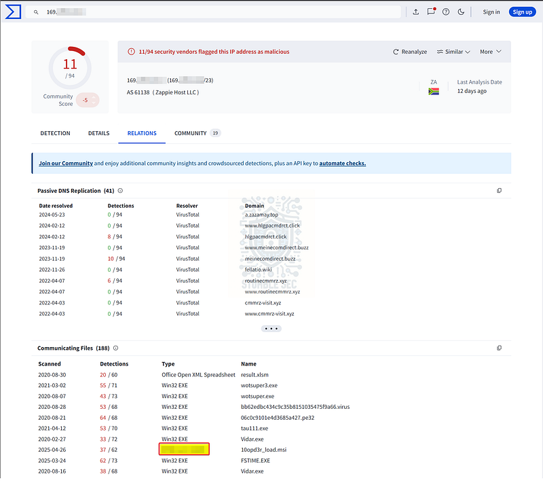Image resolution: width=543 pixels, height=487 pixels.
Task: Switch to the DETAILS tab
Action: click(98, 133)
